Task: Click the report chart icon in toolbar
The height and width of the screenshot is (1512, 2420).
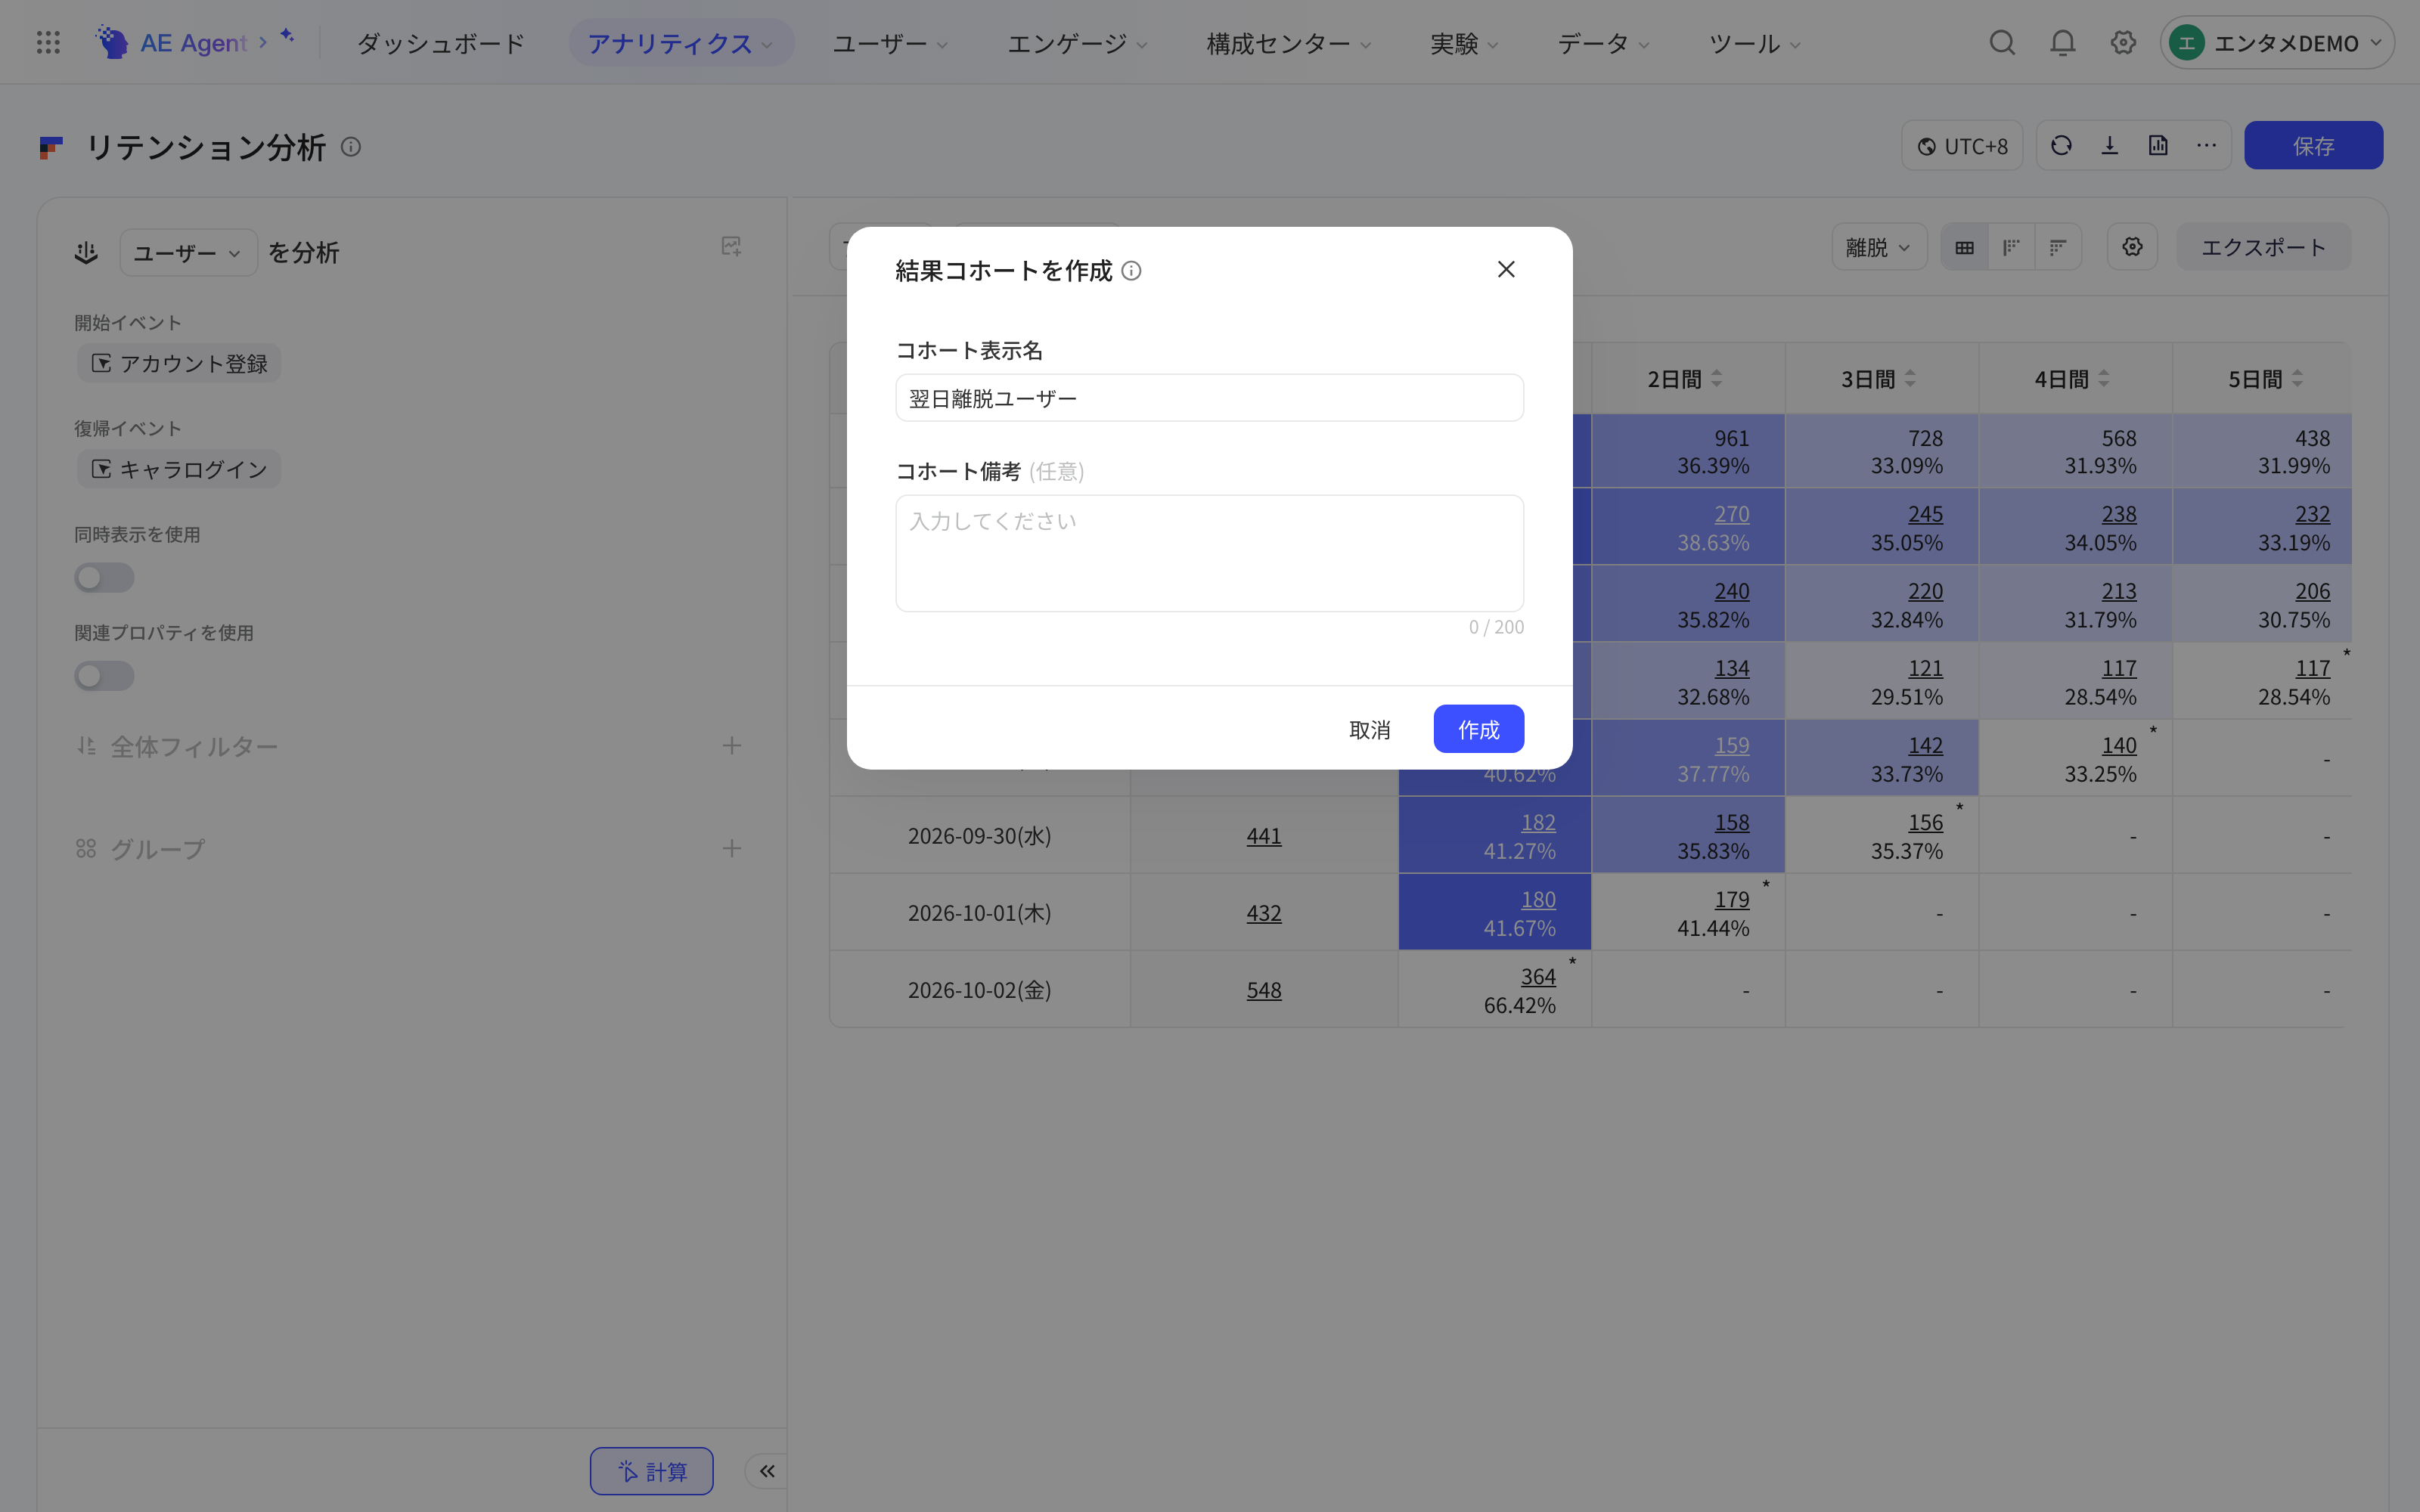Action: pyautogui.click(x=2158, y=146)
